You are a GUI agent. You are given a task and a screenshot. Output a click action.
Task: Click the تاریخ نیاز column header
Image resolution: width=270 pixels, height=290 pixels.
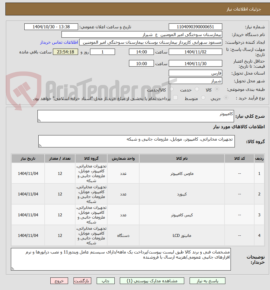coord(28,159)
